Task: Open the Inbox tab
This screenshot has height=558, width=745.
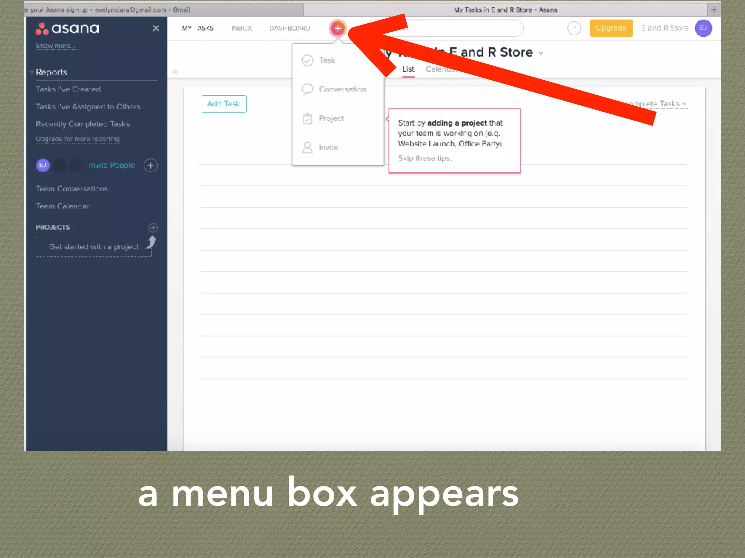Action: (x=242, y=28)
